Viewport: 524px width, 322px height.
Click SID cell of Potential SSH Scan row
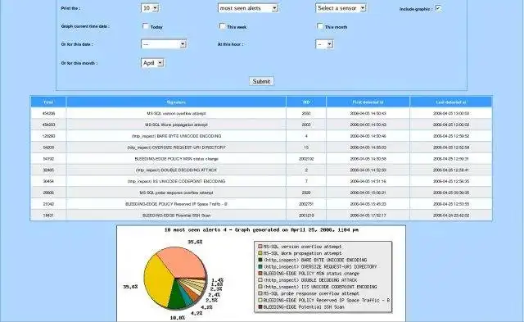(306, 215)
